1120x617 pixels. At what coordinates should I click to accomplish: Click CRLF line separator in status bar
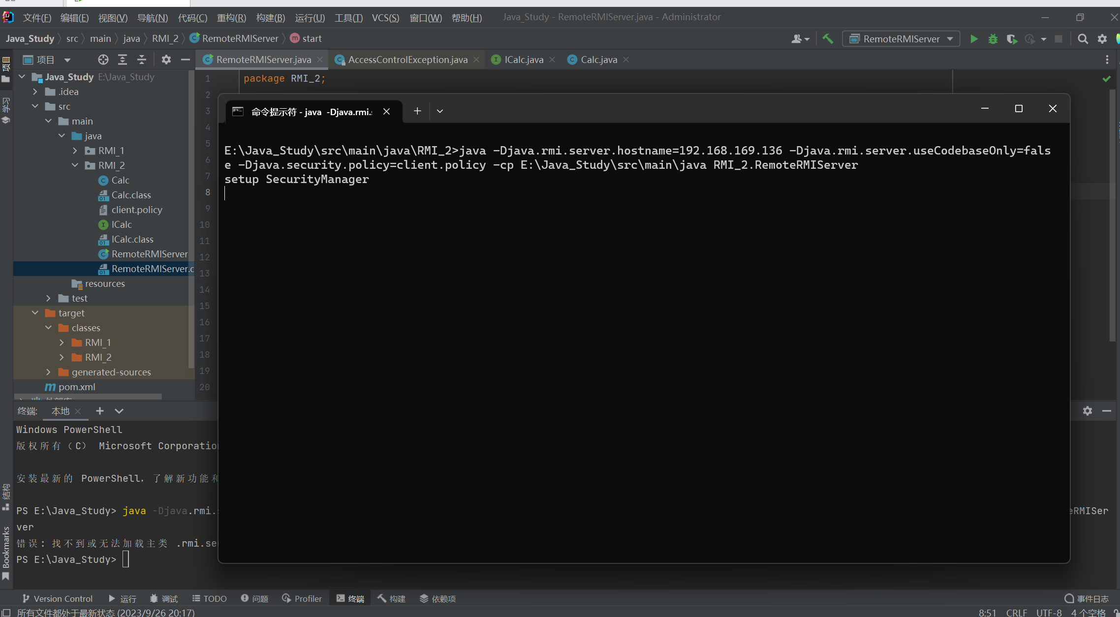pyautogui.click(x=1017, y=613)
